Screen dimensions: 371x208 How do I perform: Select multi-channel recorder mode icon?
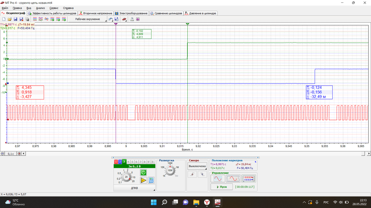(249, 179)
